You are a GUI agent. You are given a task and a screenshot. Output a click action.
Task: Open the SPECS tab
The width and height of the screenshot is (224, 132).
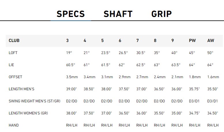(x=71, y=14)
